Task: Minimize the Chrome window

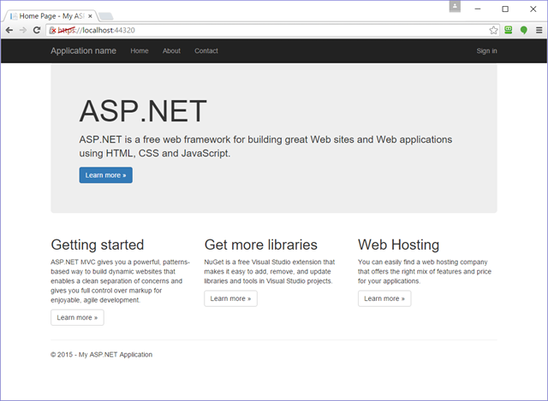Action: coord(478,9)
